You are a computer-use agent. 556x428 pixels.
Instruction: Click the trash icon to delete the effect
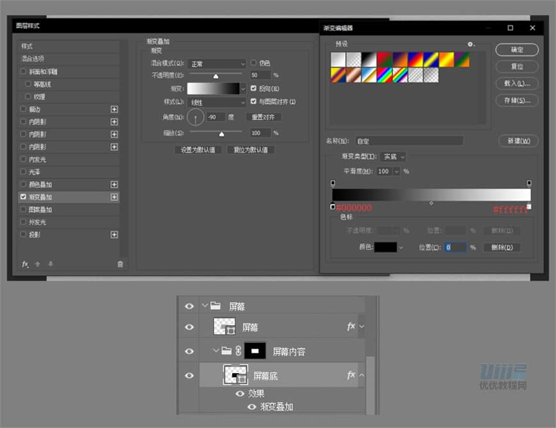tap(120, 264)
